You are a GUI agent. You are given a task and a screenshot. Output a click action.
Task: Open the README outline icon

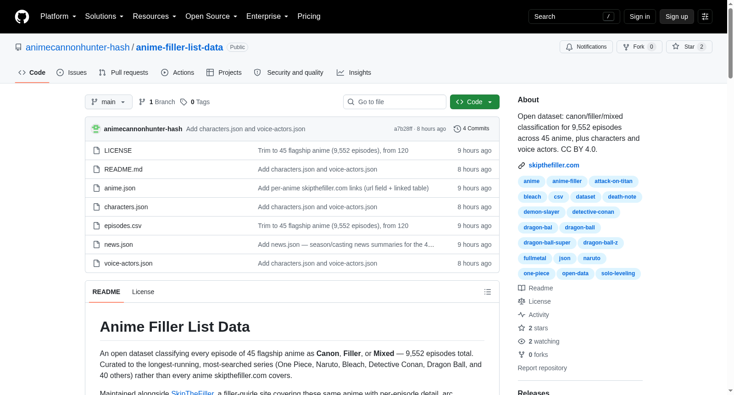488,292
